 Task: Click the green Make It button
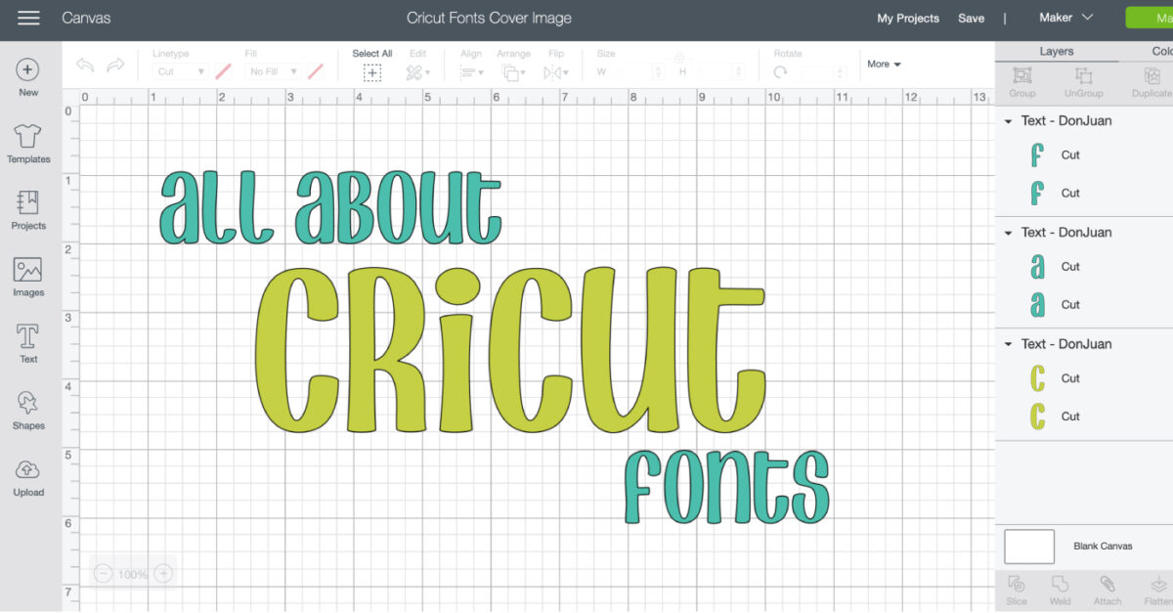(1150, 18)
